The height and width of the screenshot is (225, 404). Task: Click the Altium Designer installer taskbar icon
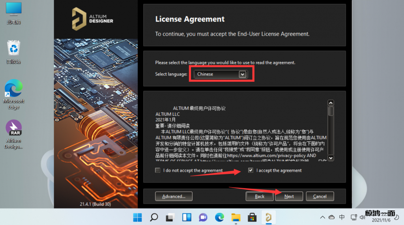(269, 217)
